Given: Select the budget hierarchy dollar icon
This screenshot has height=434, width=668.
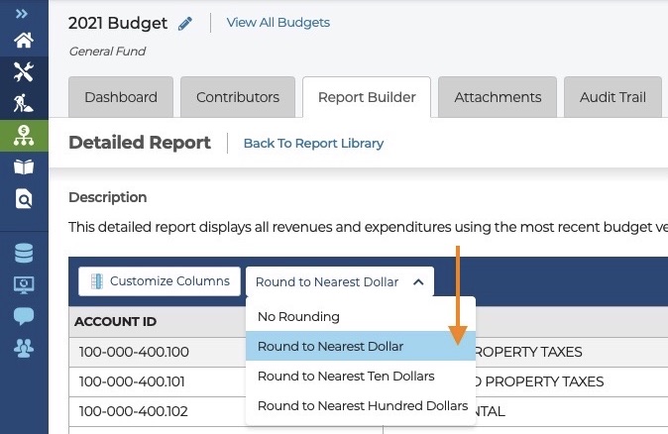Looking at the screenshot, I should (24, 136).
